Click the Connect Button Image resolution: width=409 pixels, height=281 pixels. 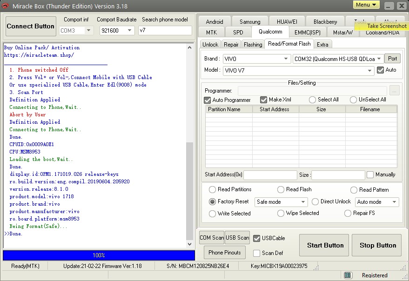click(31, 26)
